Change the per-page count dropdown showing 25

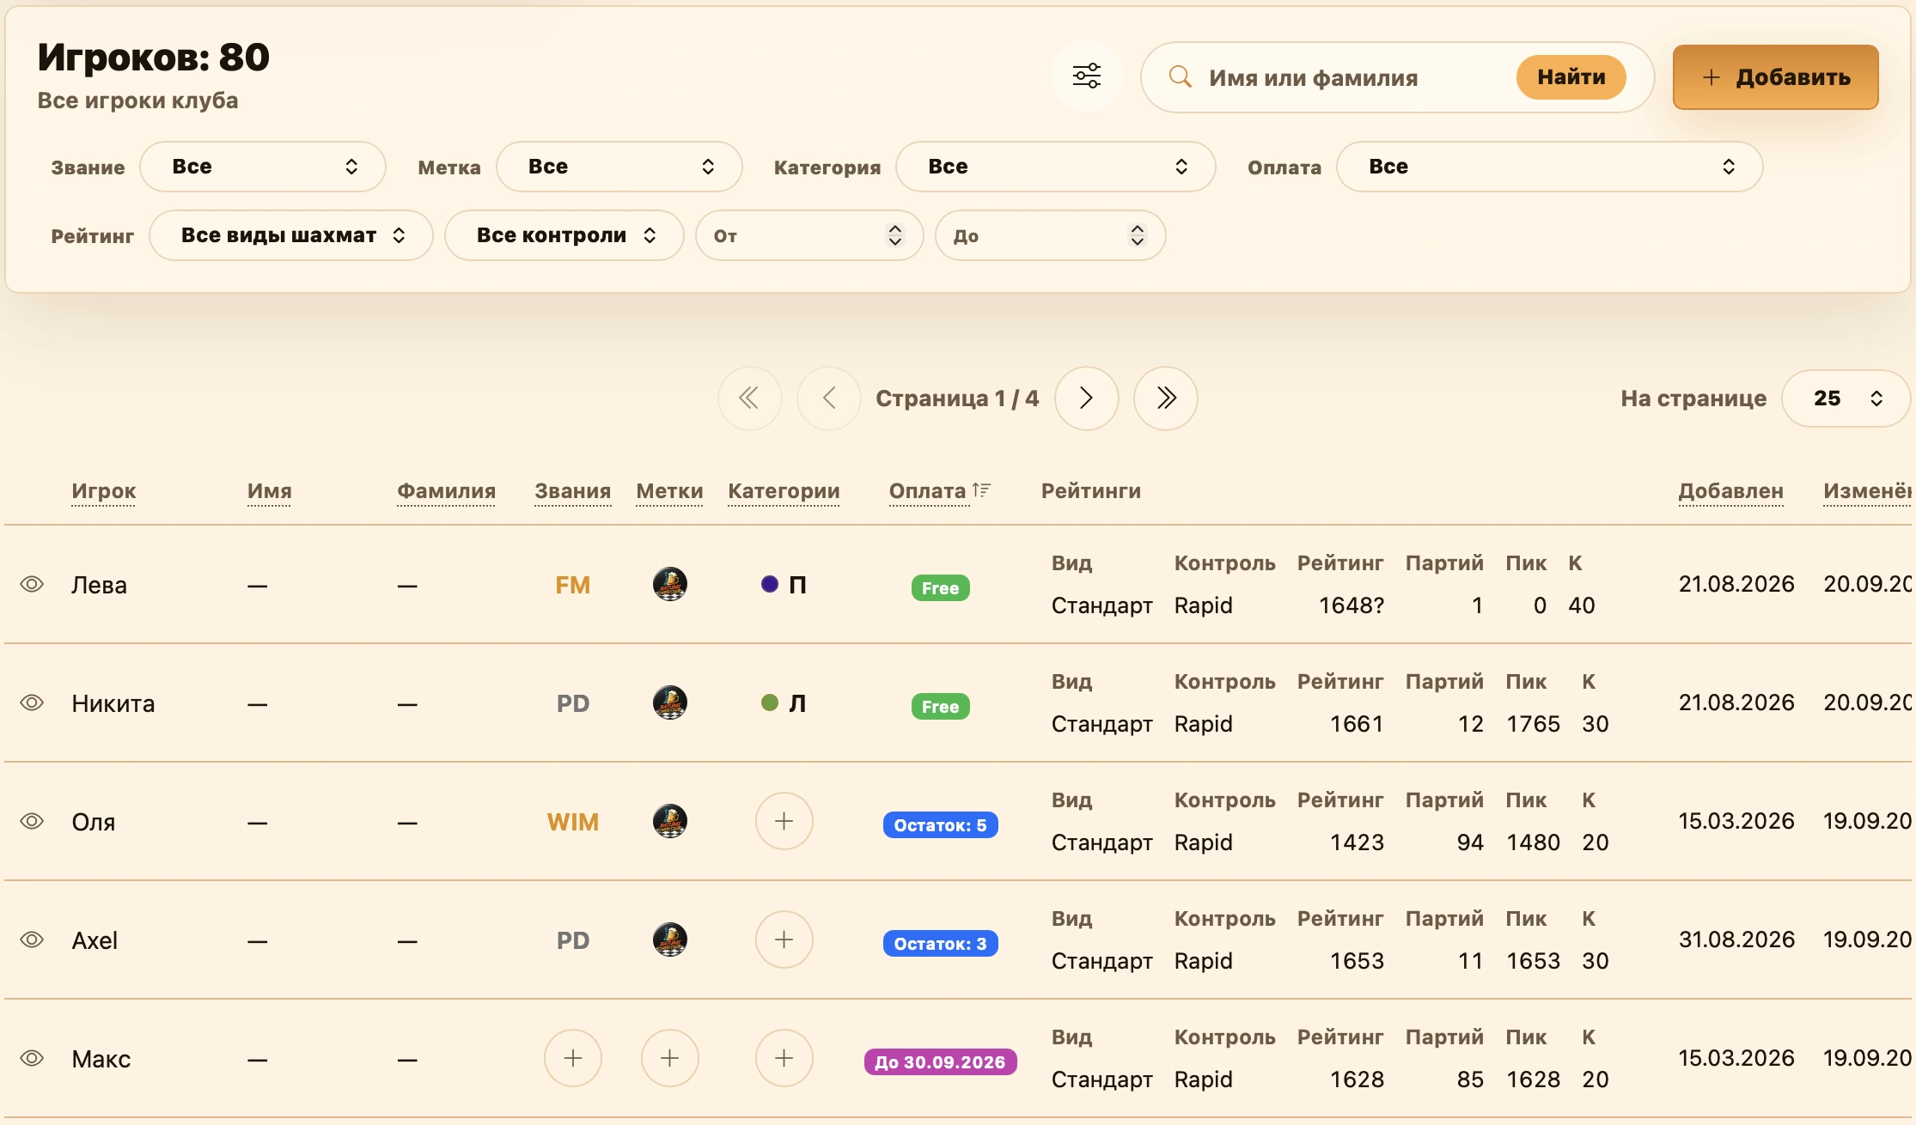click(1846, 398)
